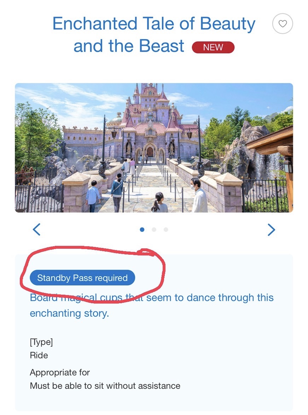Advance to next photo with right chevron

pyautogui.click(x=272, y=230)
